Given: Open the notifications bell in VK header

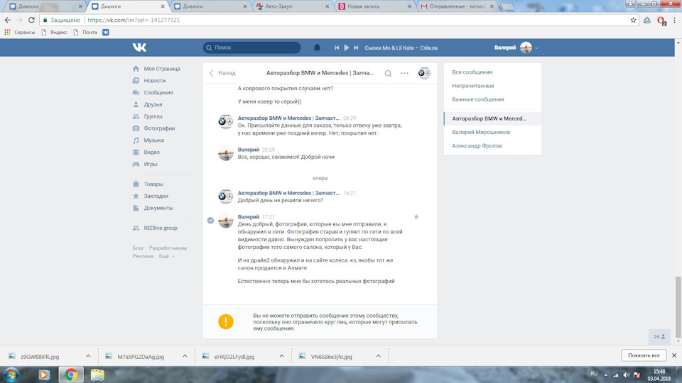Looking at the screenshot, I should pos(317,48).
